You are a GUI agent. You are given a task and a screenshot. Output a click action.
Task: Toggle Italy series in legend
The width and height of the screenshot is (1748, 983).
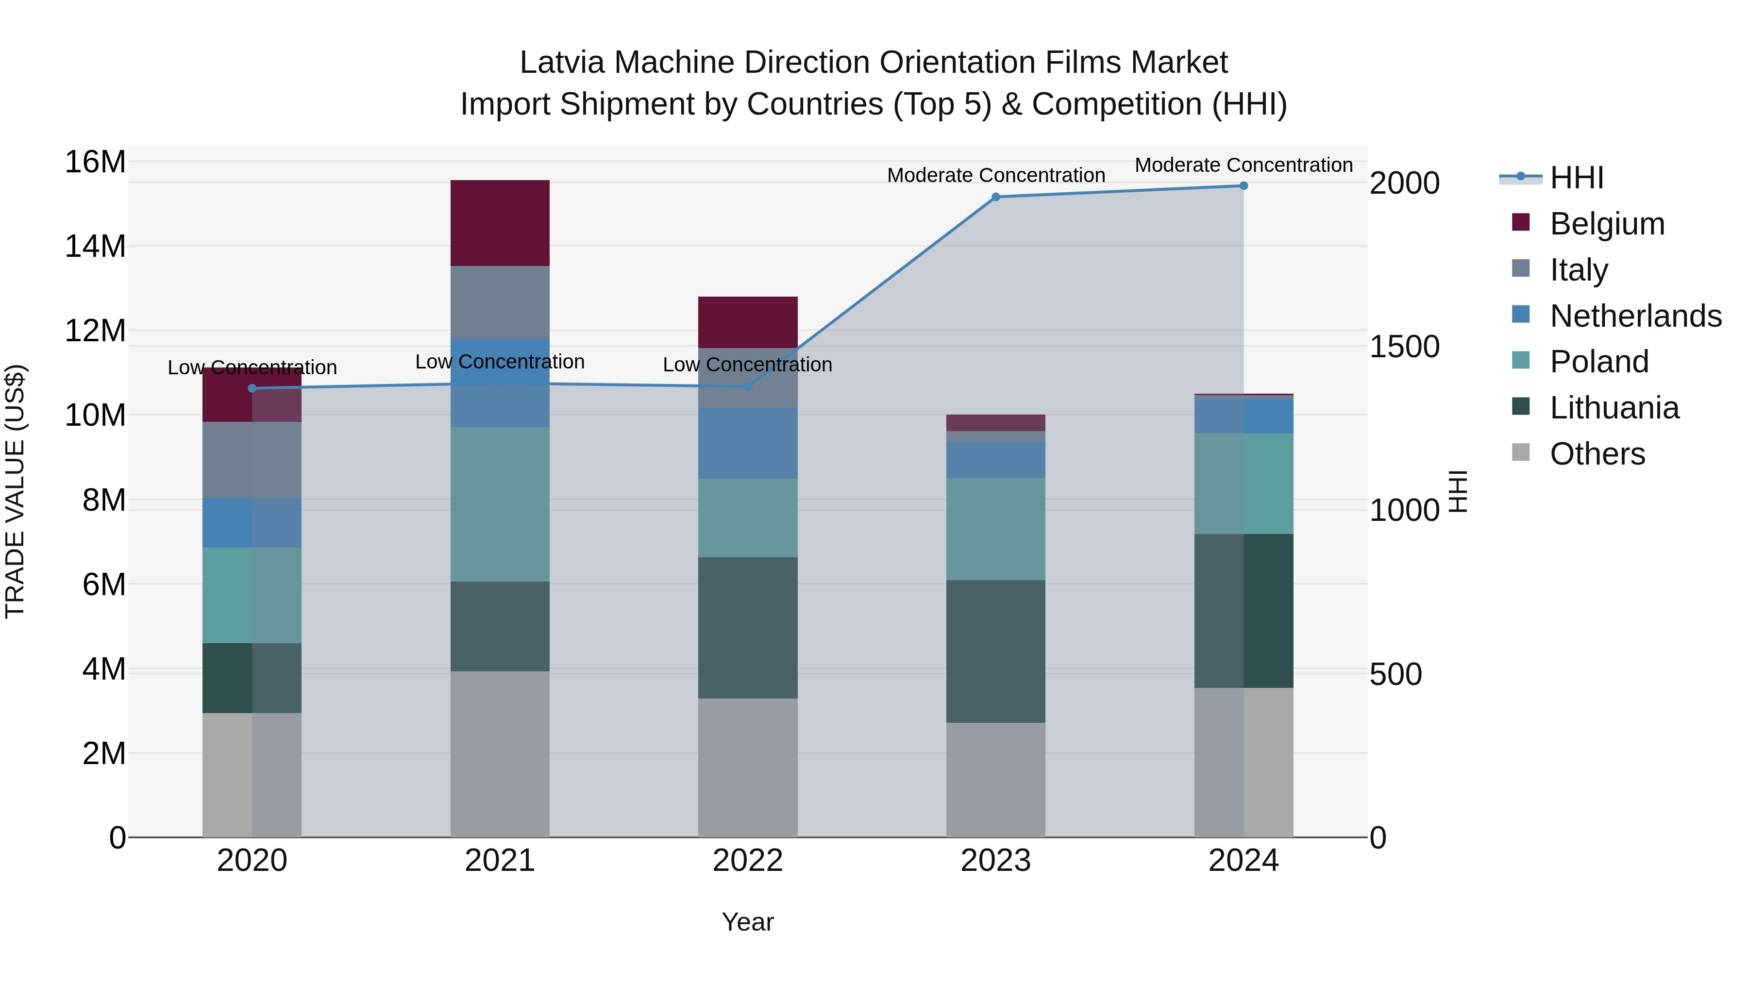[x=1560, y=269]
